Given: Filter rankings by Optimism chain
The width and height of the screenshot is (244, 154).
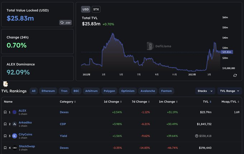Looking at the screenshot, I should coord(128,91).
